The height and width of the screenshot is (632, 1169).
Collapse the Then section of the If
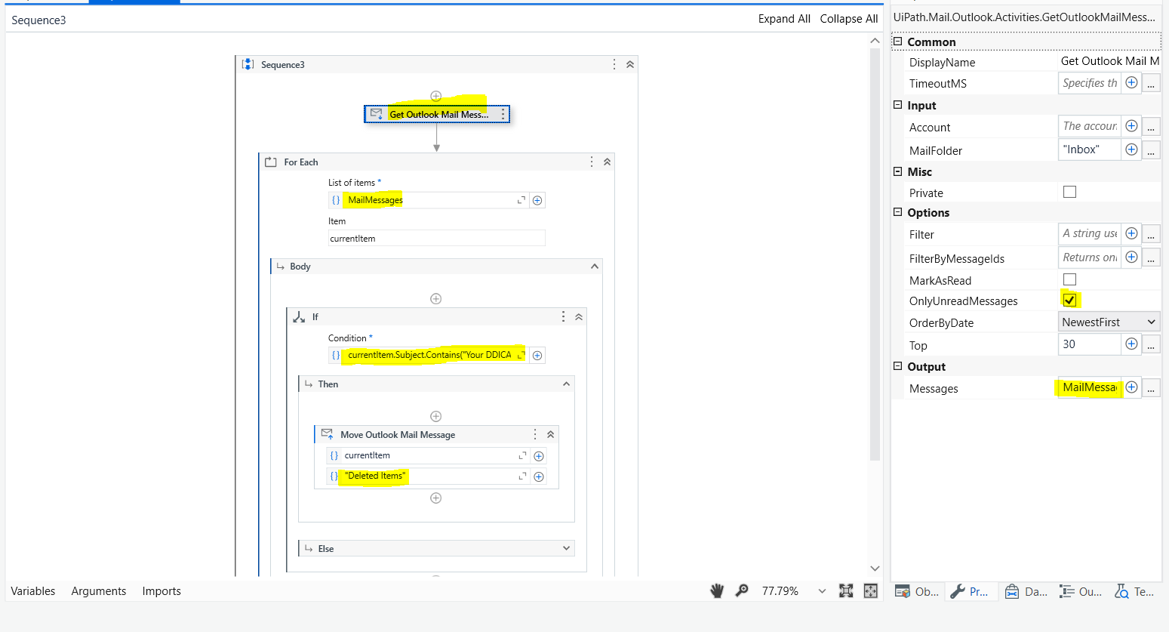coord(566,384)
